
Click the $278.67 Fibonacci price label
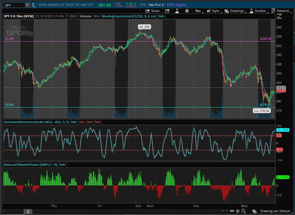click(x=265, y=105)
